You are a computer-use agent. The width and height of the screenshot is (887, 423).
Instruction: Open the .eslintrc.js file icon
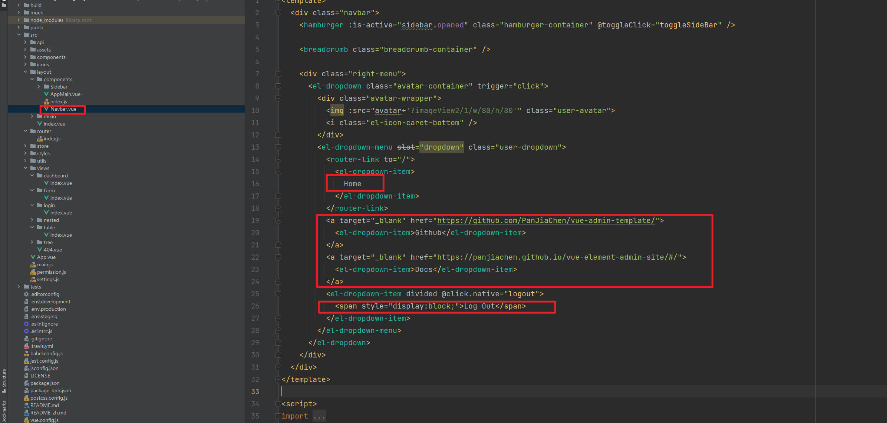click(26, 331)
